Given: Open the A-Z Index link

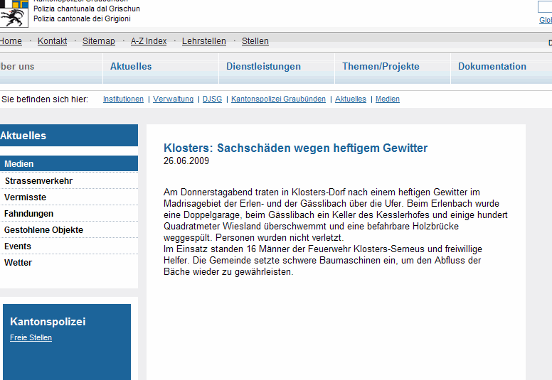Looking at the screenshot, I should [149, 41].
